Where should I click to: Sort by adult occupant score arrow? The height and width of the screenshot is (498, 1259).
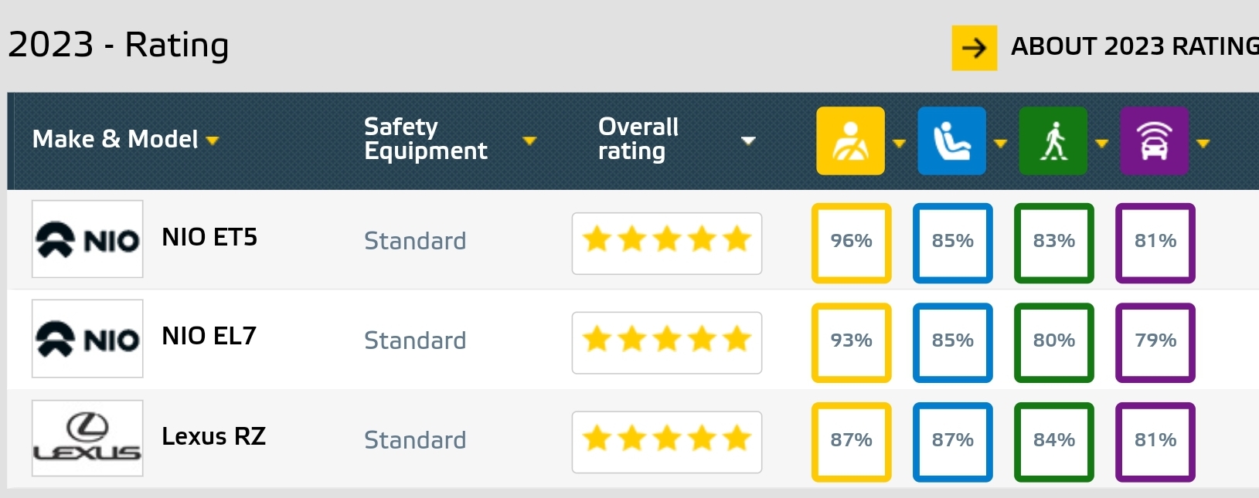click(x=899, y=143)
